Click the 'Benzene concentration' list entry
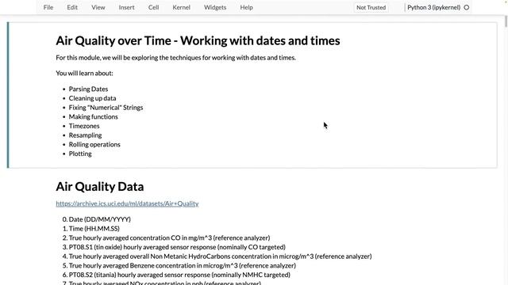Viewport: 508px width, 285px height. tap(183, 266)
